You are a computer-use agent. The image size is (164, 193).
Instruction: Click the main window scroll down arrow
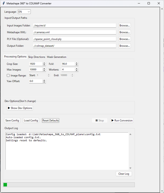pyautogui.click(x=162, y=191)
